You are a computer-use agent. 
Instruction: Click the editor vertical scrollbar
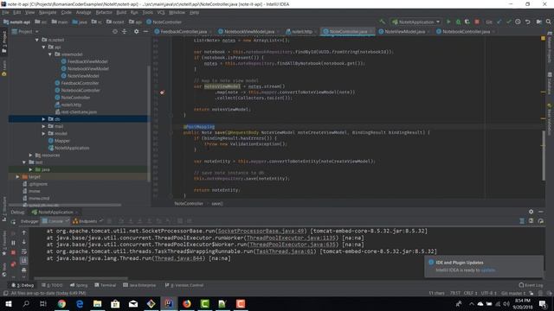tap(544, 155)
